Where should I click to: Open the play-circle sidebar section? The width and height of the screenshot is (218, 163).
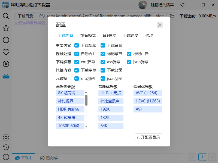click(x=6, y=64)
